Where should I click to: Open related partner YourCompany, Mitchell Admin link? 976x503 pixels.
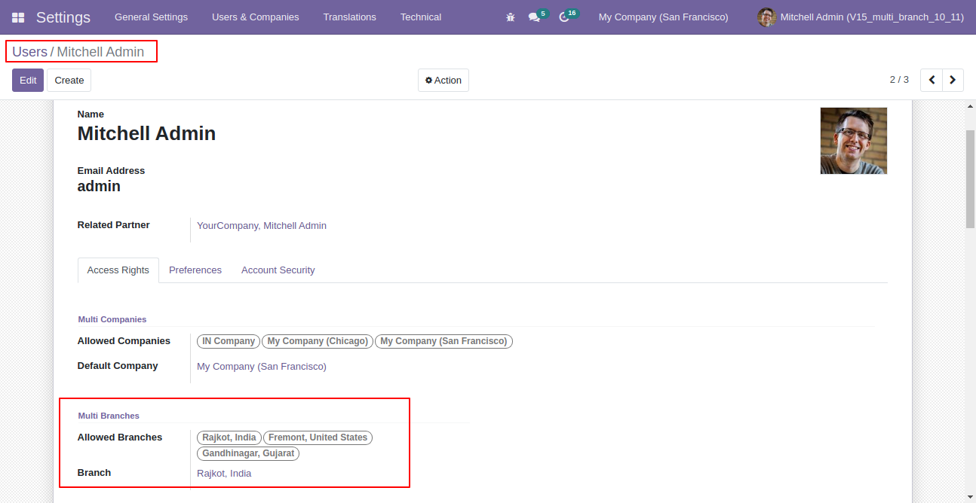pos(262,226)
